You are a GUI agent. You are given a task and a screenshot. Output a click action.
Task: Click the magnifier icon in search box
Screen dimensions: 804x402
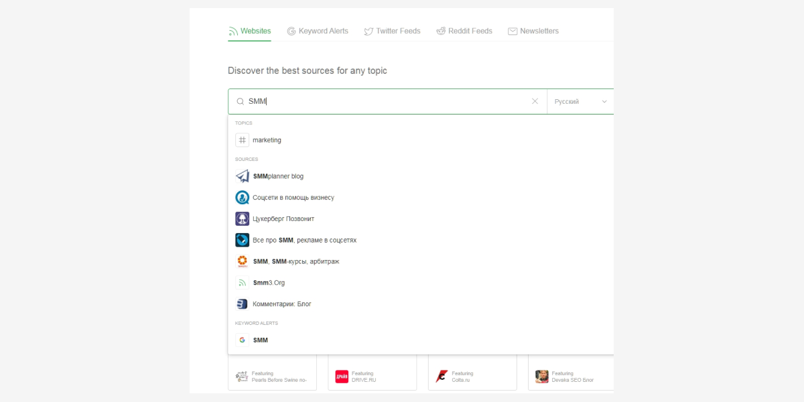click(240, 102)
